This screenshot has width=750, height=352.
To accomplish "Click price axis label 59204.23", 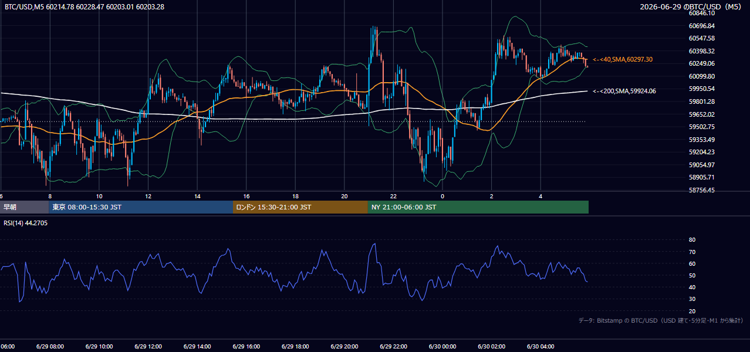I will (x=702, y=152).
